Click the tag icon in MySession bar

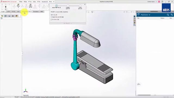(172, 15)
